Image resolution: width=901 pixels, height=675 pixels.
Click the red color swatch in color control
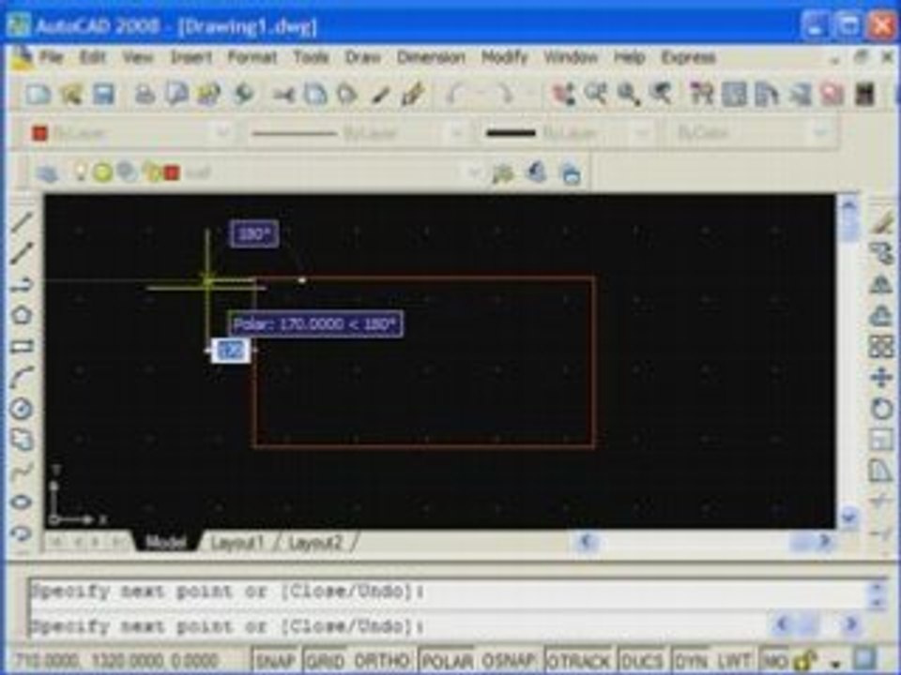[x=39, y=133]
